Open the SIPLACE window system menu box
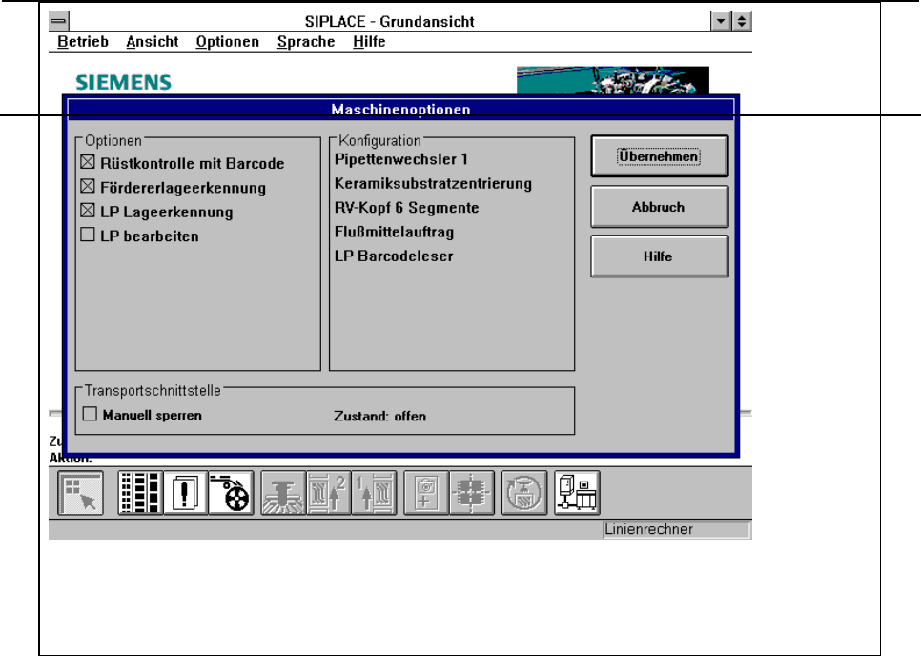The height and width of the screenshot is (656, 921). pyautogui.click(x=59, y=22)
